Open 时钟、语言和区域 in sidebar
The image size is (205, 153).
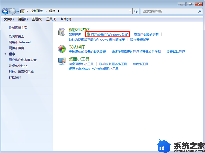coord(21,72)
